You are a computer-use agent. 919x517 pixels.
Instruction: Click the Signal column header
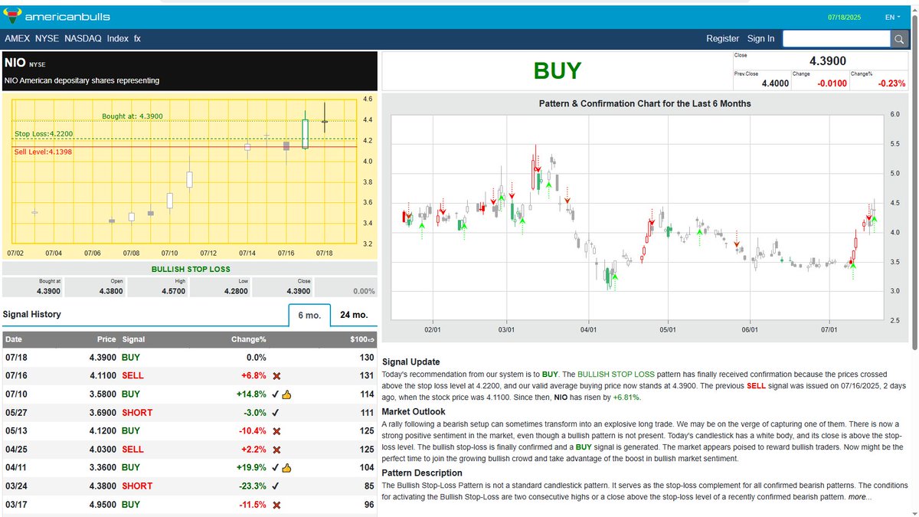pyautogui.click(x=133, y=339)
